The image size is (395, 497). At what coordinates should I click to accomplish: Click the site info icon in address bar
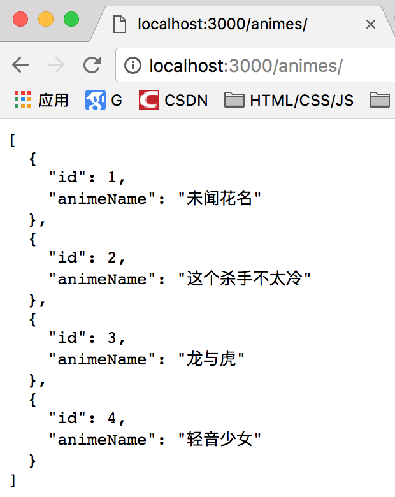tap(133, 65)
